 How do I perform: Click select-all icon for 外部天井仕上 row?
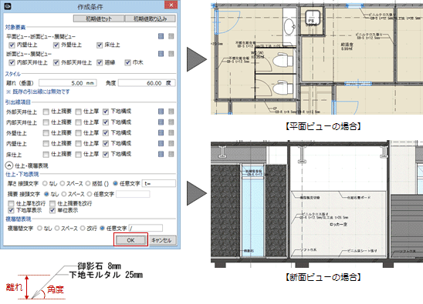[161, 112]
